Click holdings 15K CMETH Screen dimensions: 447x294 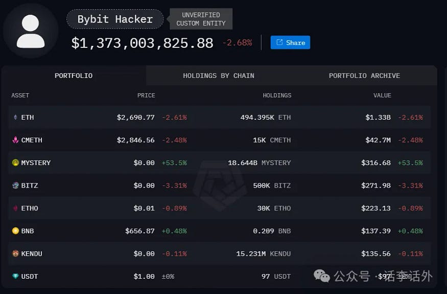[272, 140]
